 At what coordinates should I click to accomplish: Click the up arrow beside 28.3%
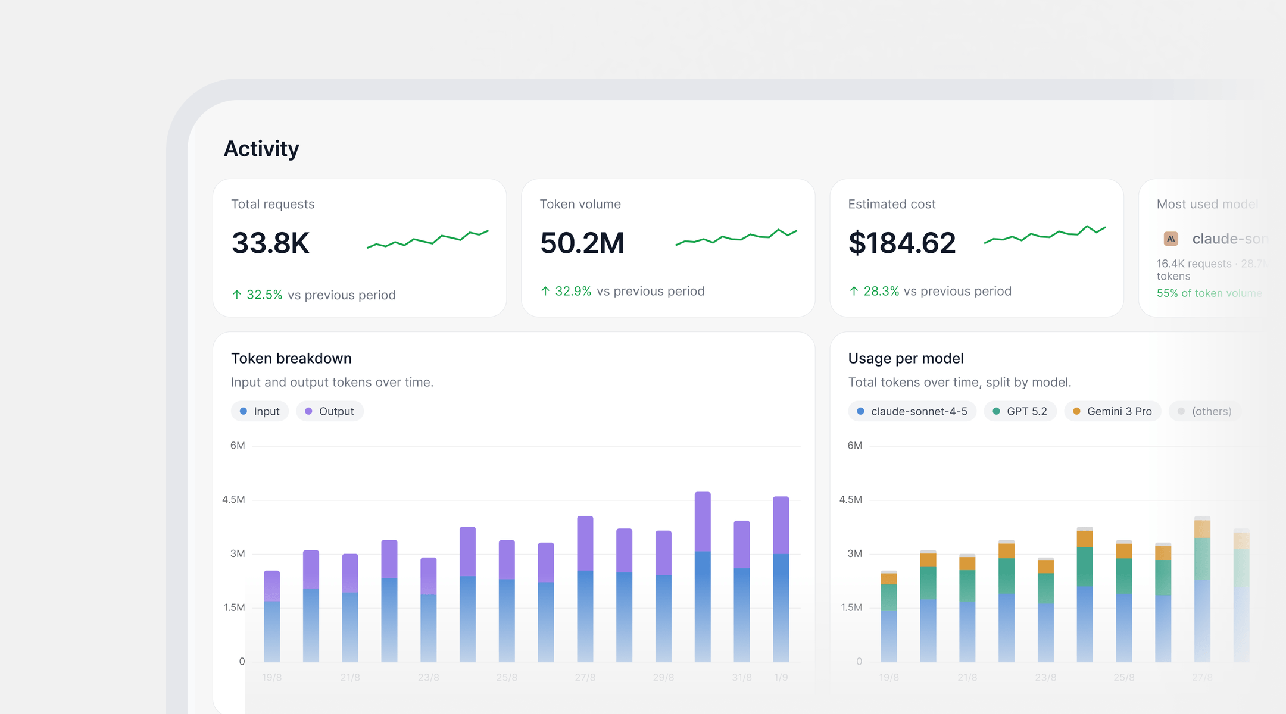click(x=854, y=291)
